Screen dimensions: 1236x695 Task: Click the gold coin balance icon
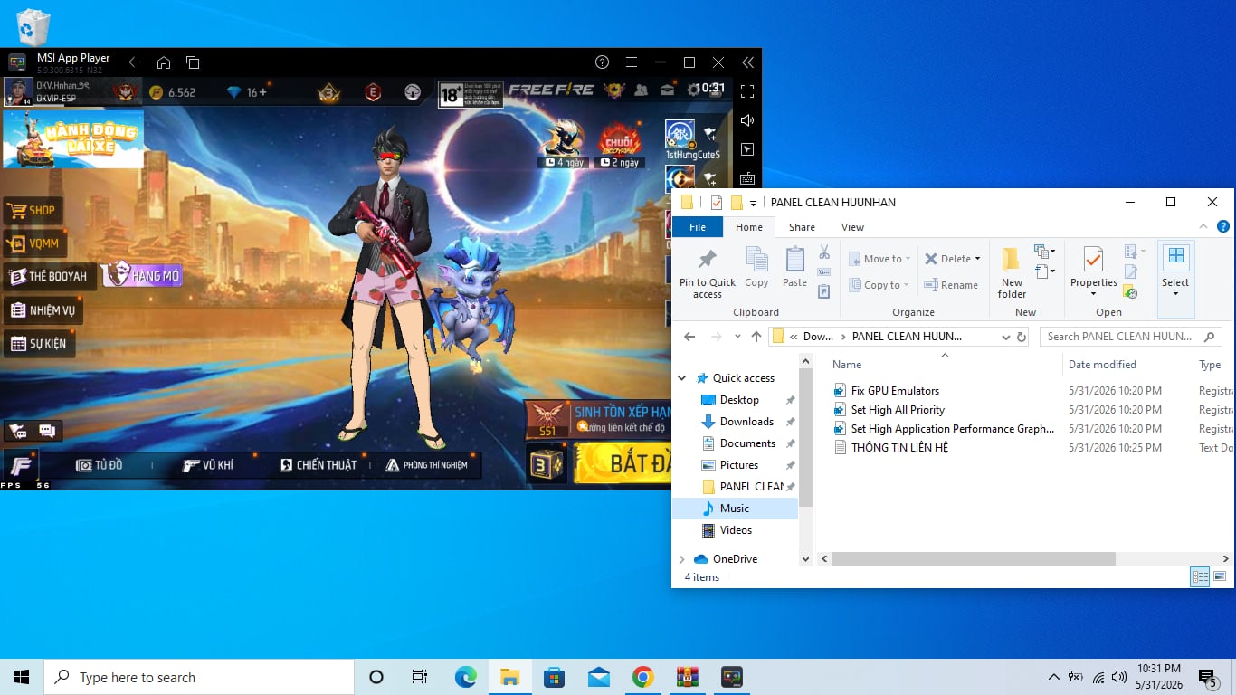point(156,92)
